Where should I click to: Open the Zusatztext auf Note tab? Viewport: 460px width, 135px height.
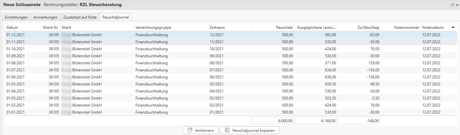click(80, 17)
